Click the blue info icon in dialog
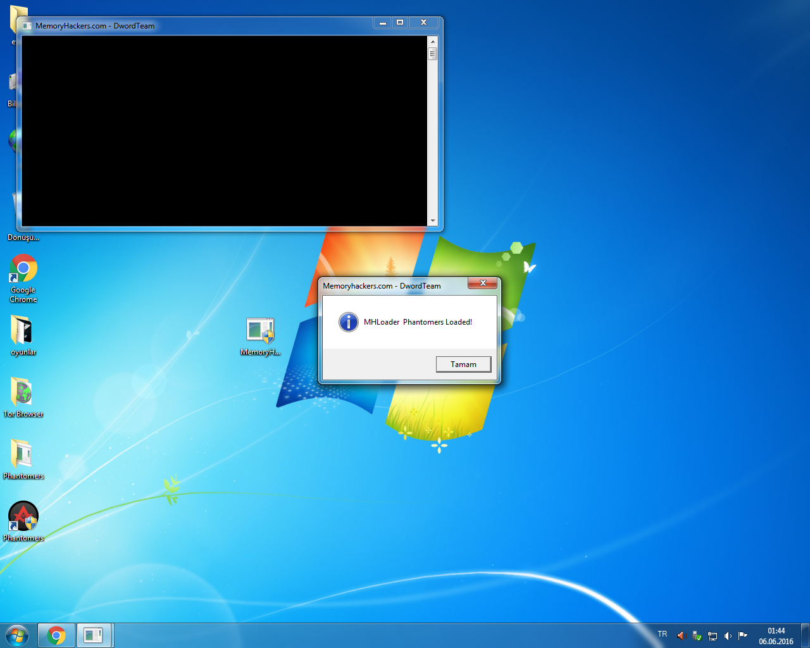The height and width of the screenshot is (648, 810). click(349, 322)
